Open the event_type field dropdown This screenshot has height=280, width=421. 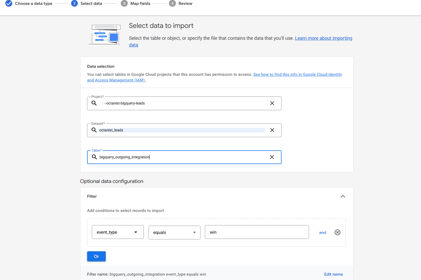click(x=118, y=232)
